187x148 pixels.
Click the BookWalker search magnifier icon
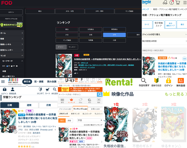click(x=54, y=90)
